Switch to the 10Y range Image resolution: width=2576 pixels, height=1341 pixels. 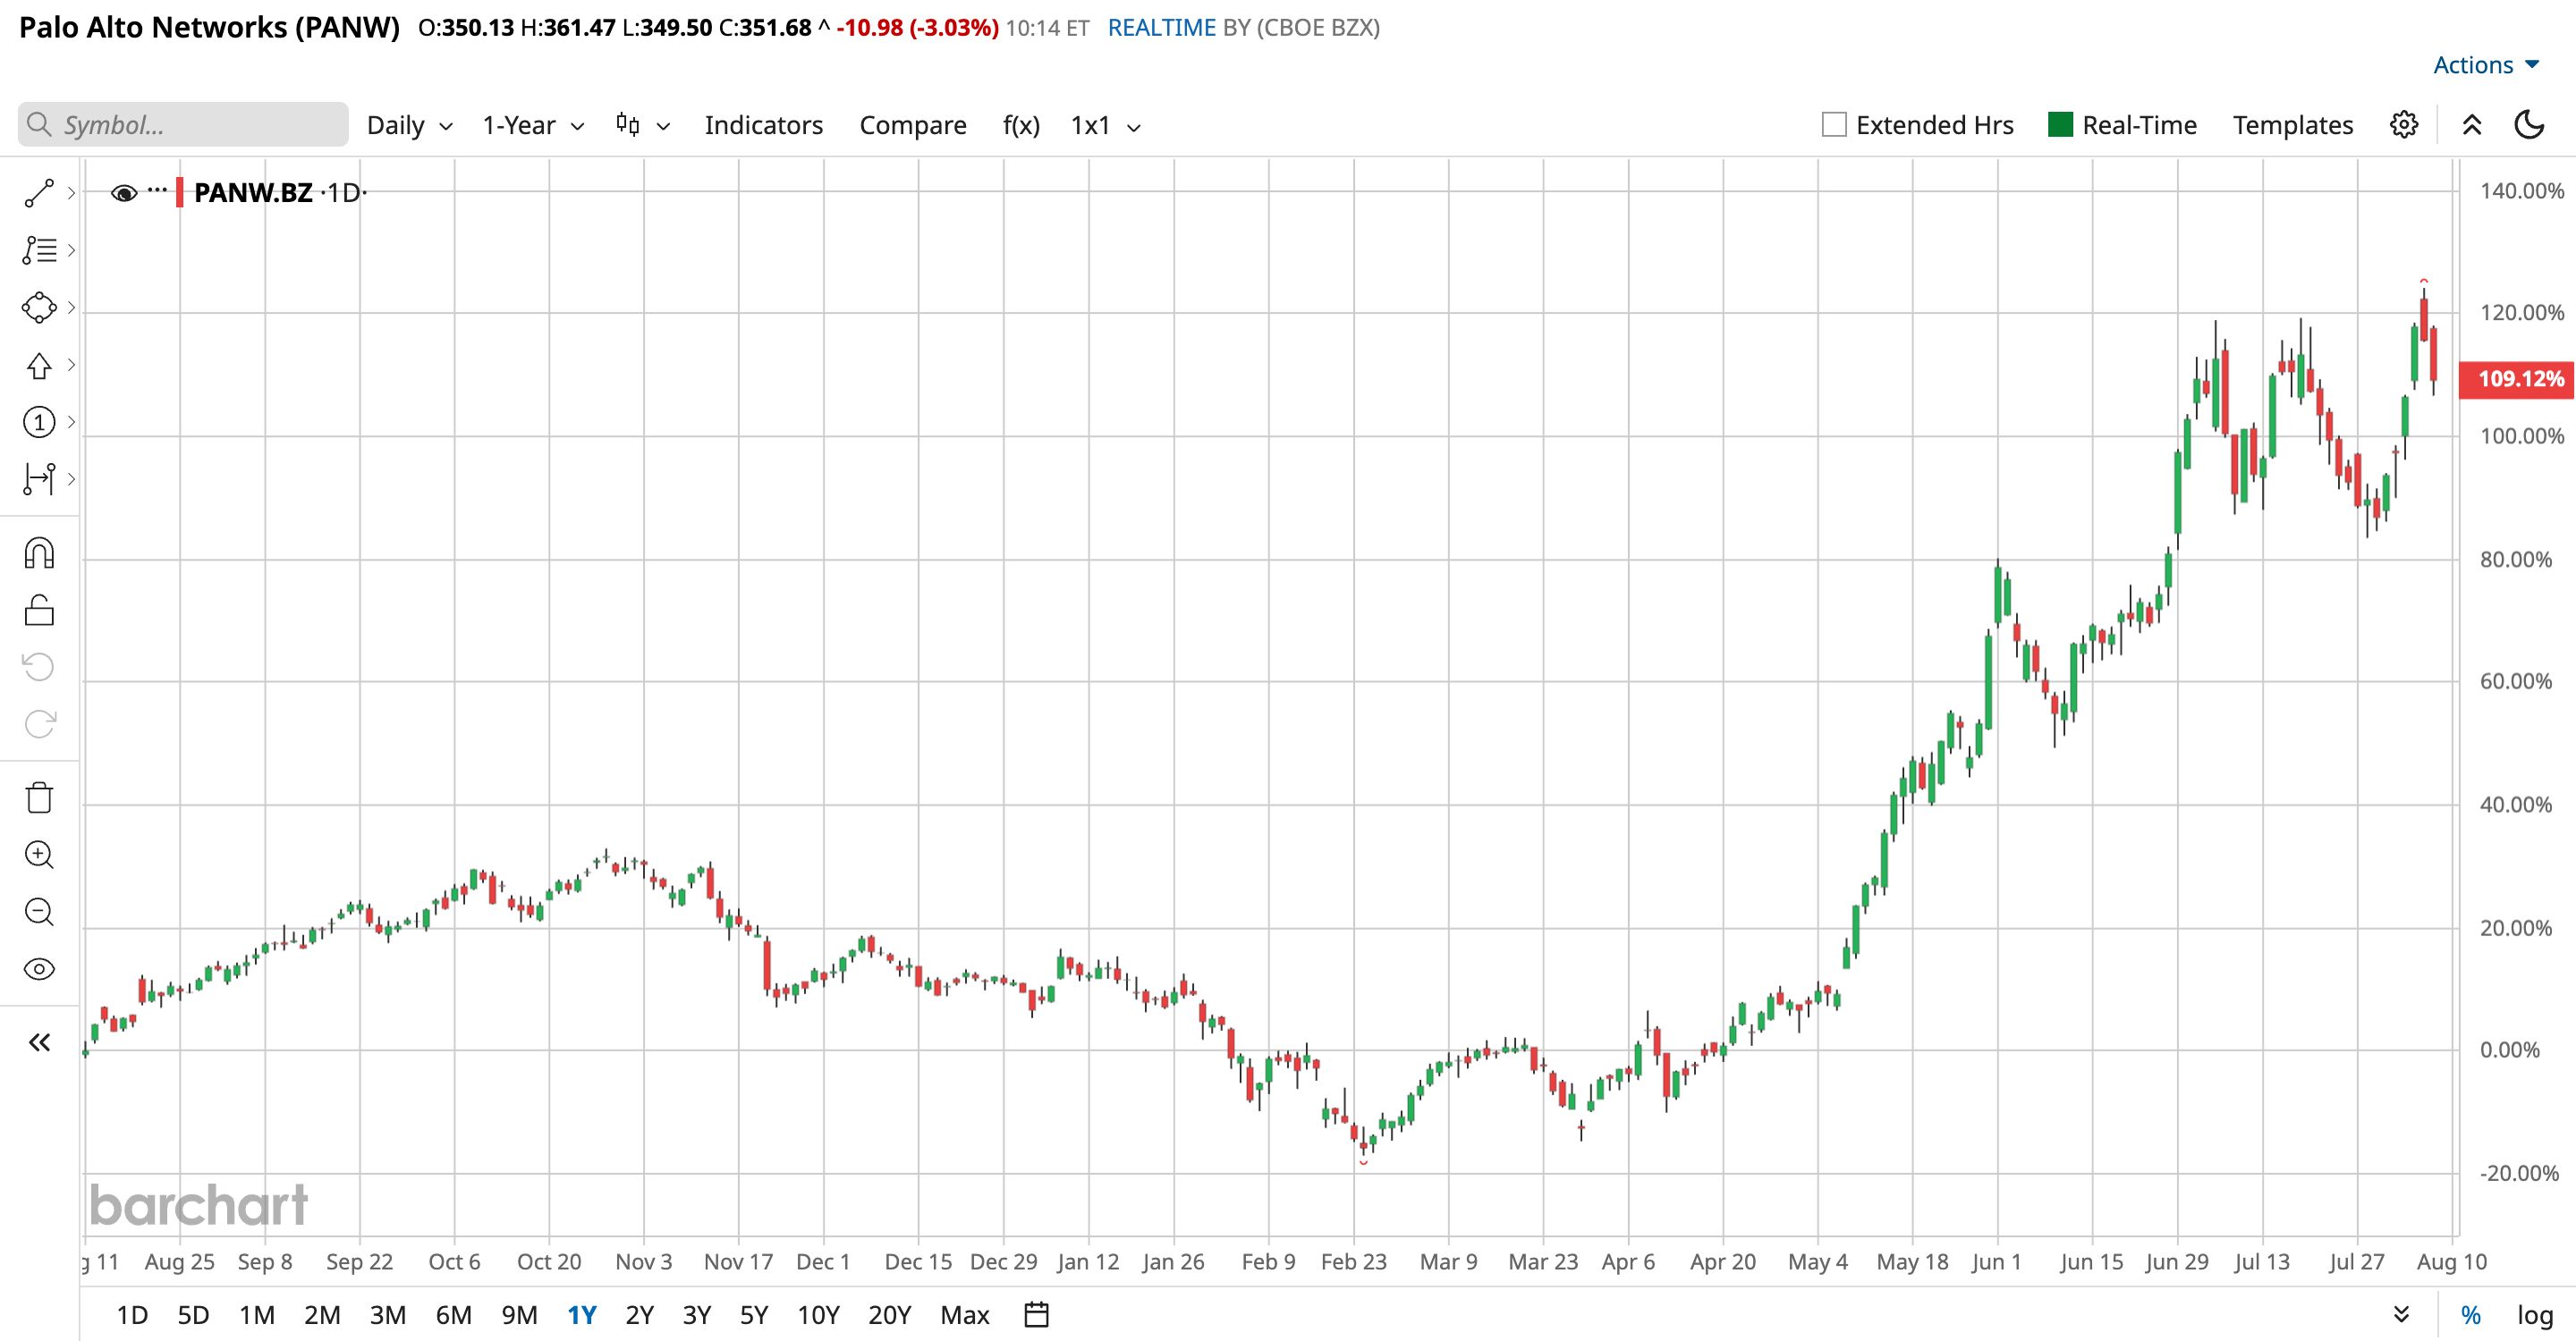point(818,1315)
